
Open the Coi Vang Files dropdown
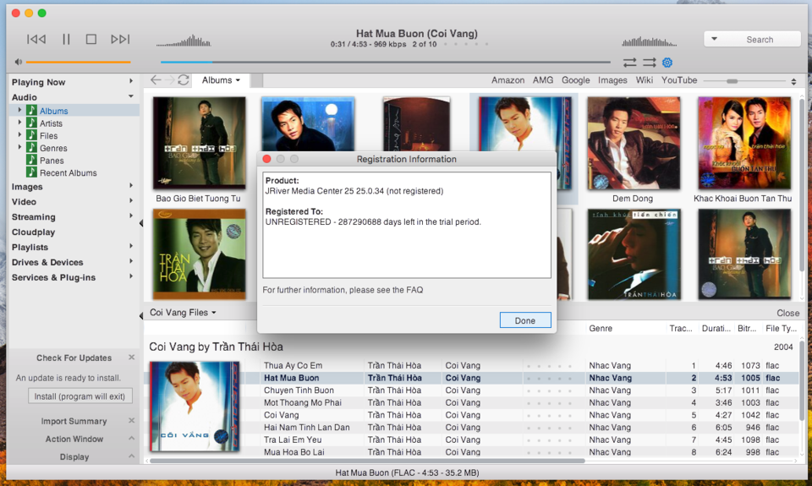click(x=183, y=313)
